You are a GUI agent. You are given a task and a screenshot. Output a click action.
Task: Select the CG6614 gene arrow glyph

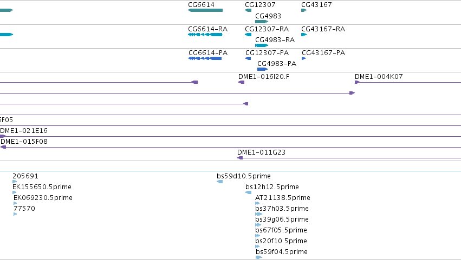[x=205, y=10]
